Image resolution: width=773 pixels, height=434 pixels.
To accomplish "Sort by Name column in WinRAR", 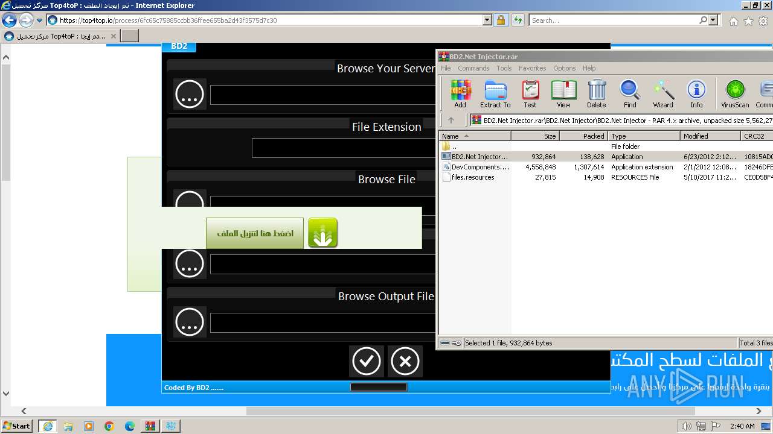I will [x=475, y=136].
